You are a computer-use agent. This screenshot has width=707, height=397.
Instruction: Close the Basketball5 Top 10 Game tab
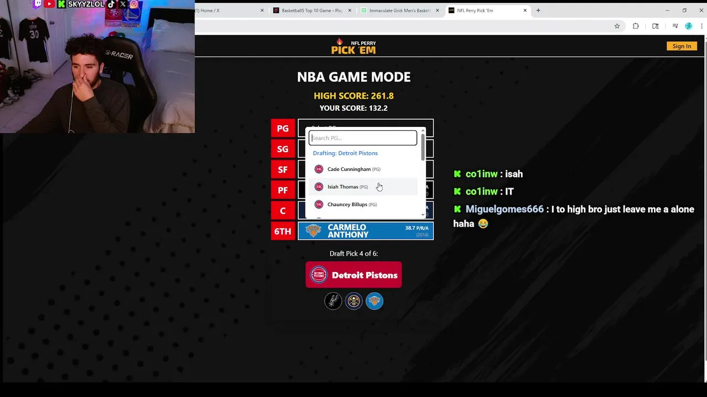click(x=350, y=10)
